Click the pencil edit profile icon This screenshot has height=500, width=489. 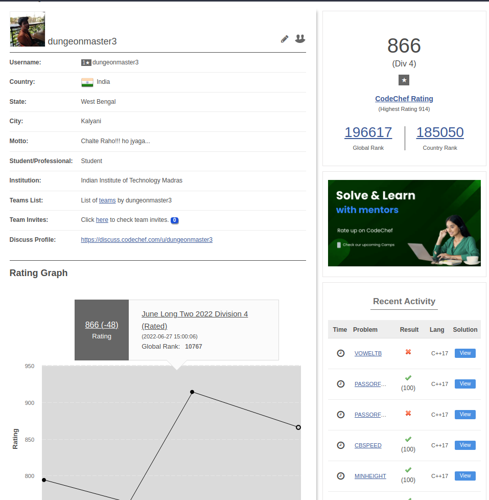[x=285, y=39]
